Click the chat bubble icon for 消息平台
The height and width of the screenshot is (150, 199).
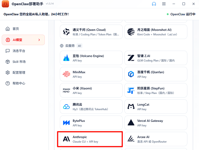tap(8, 51)
